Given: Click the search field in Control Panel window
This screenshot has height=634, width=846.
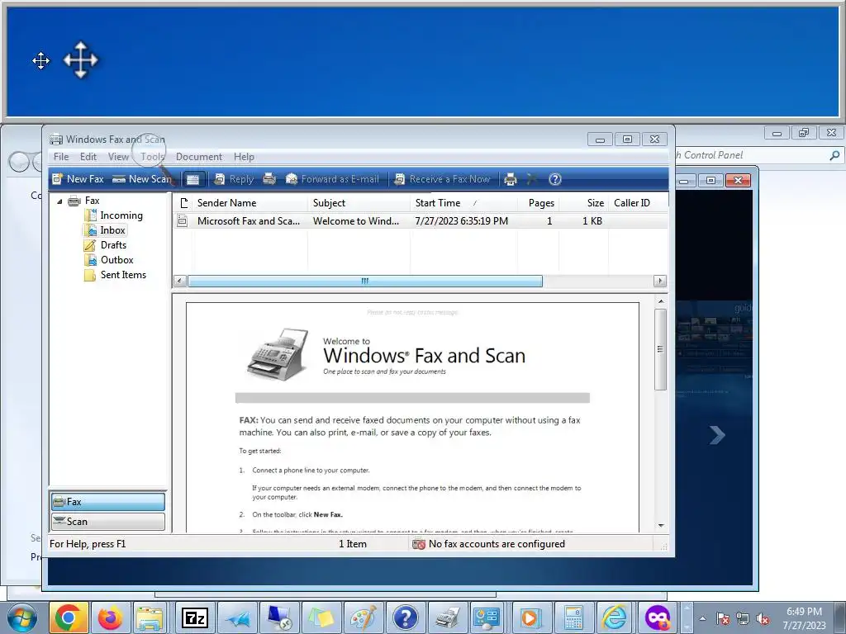Looking at the screenshot, I should [x=758, y=155].
